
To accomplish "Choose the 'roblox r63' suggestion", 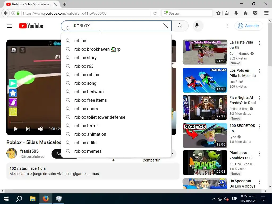I will tap(116, 66).
